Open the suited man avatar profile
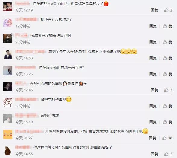 8,55
